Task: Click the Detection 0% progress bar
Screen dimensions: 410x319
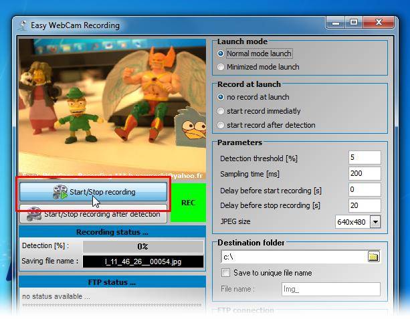Action: (x=143, y=247)
